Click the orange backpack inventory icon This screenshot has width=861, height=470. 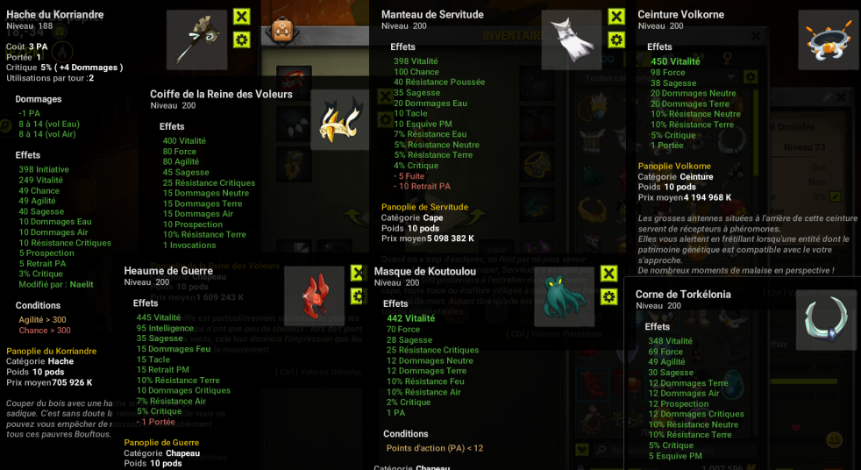pos(282,30)
